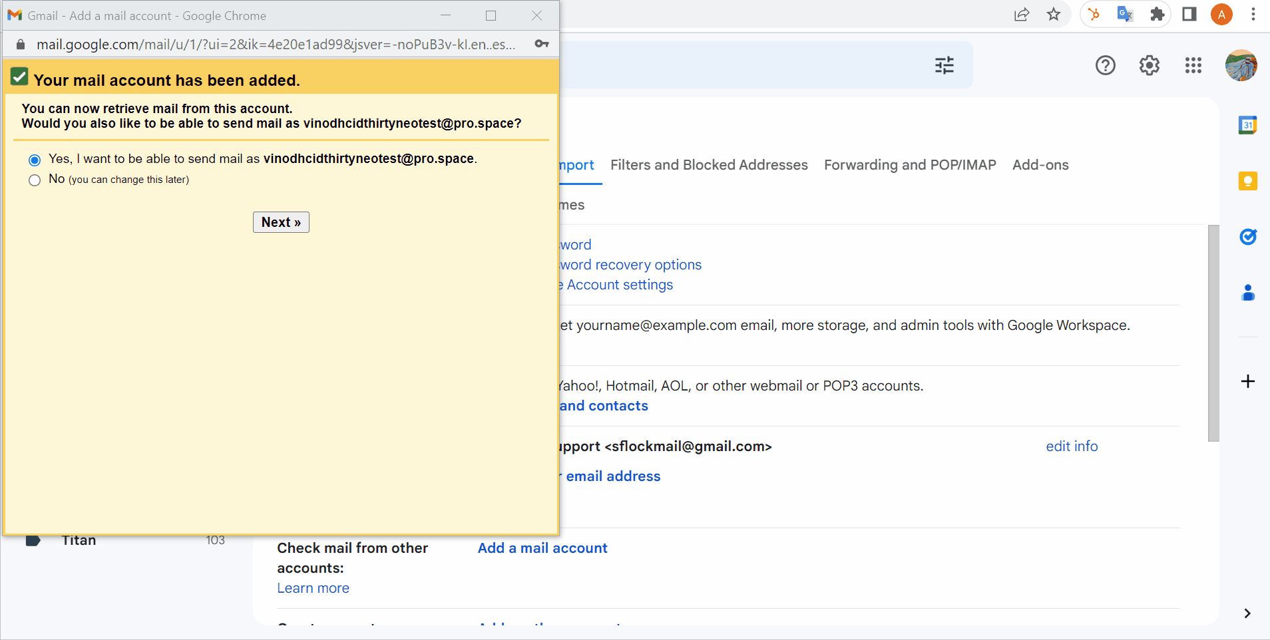Image resolution: width=1270 pixels, height=640 pixels.
Task: Click 'Add a mail account' link
Action: [x=542, y=548]
